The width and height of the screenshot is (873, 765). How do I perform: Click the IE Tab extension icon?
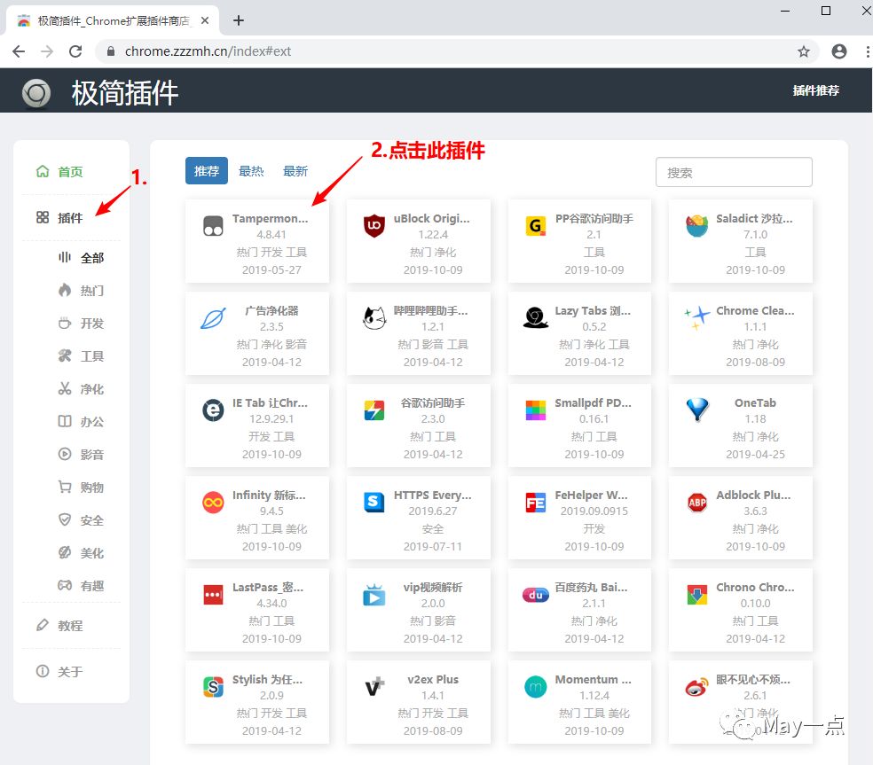pos(213,410)
